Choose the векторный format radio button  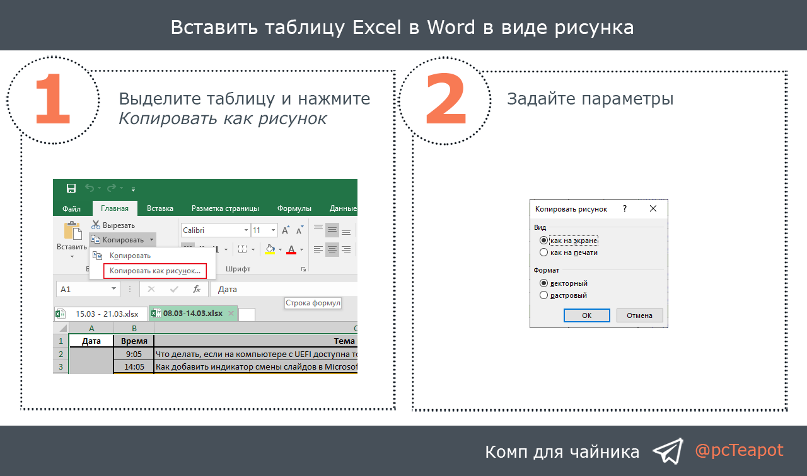point(544,283)
